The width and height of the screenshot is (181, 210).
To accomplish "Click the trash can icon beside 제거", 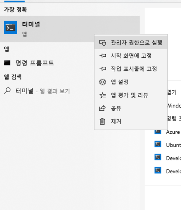I will tap(102, 122).
